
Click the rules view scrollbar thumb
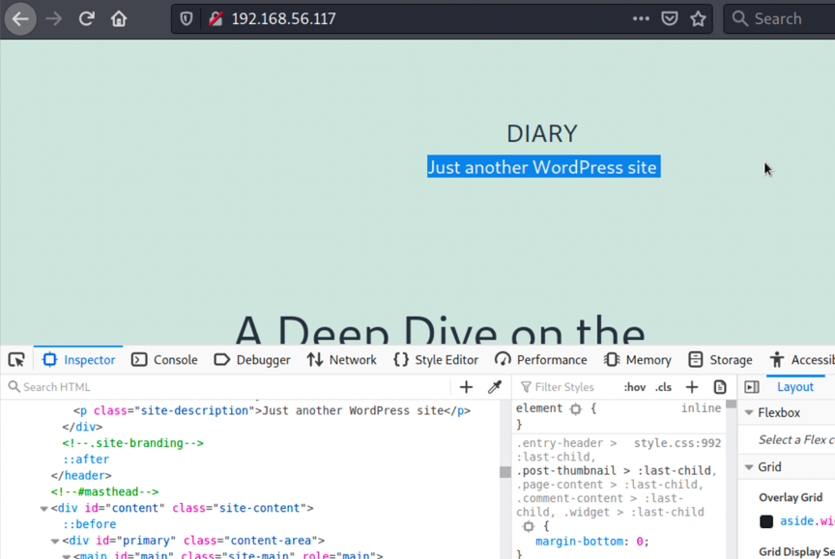[x=732, y=405]
